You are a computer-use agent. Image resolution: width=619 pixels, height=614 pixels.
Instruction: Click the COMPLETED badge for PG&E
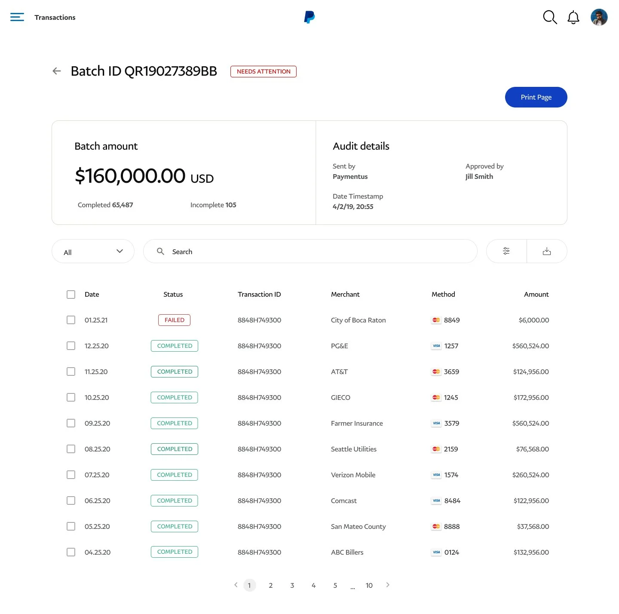175,346
